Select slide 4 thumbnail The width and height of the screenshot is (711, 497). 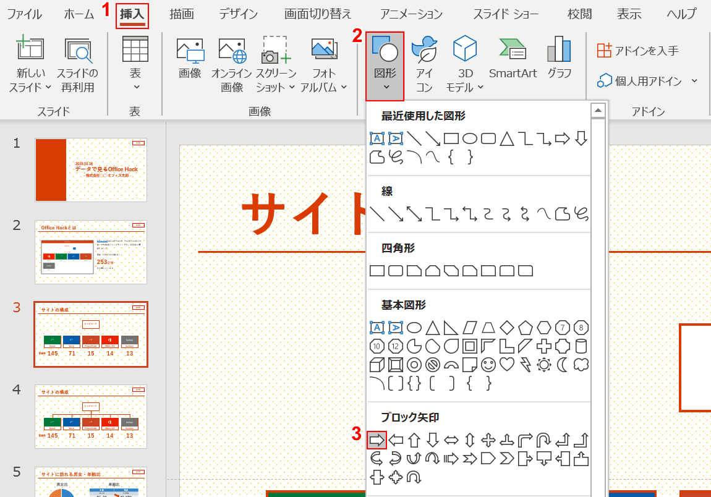click(91, 416)
